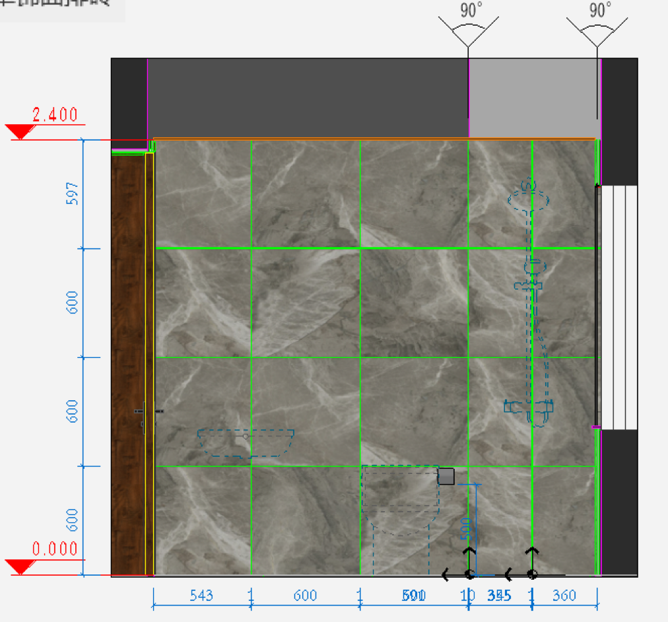Click the 360 horizontal dimension text
Viewport: 668px width, 622px height.
564,595
